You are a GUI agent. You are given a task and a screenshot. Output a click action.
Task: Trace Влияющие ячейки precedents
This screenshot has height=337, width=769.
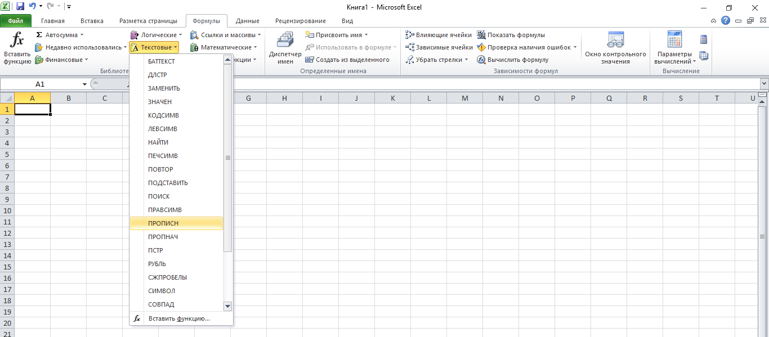(x=439, y=35)
